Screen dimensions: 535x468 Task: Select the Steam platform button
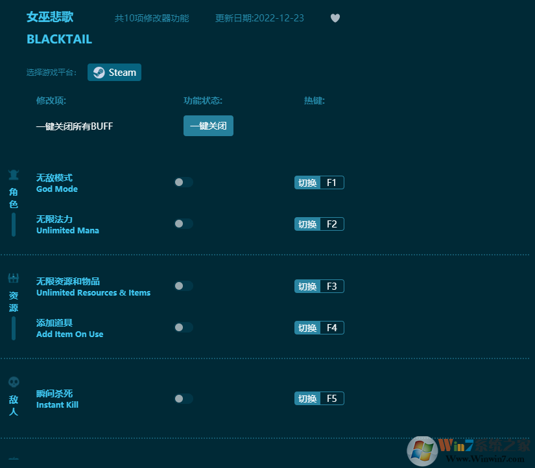[x=114, y=73]
